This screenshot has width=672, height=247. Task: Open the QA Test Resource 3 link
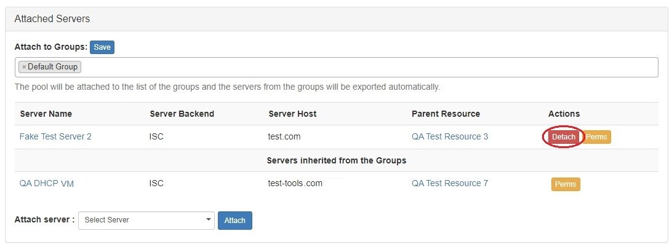click(x=449, y=136)
